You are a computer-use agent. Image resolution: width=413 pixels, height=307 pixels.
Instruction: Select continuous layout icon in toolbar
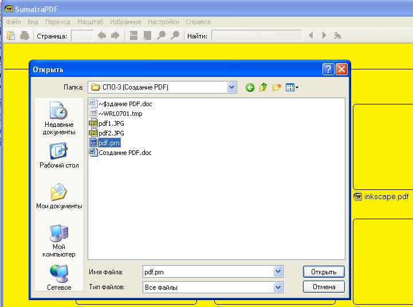tap(134, 36)
